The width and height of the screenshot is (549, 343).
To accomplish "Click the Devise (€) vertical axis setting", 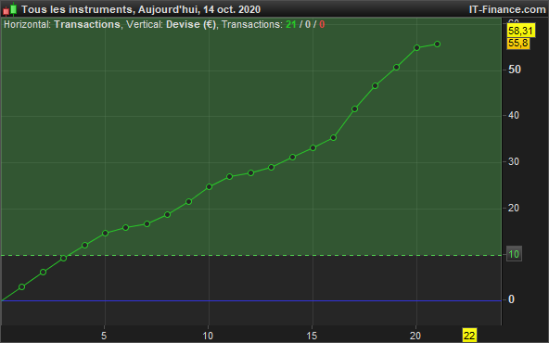I will coord(191,24).
